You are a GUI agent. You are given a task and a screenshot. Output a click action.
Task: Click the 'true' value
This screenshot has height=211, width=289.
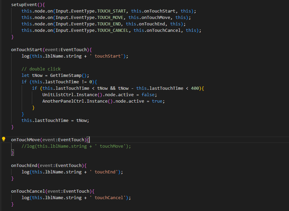(157, 101)
